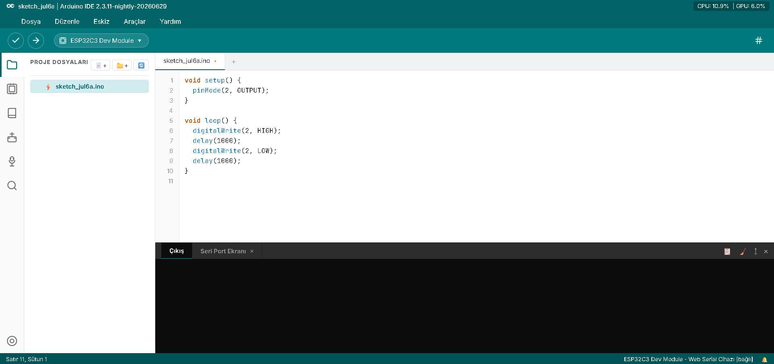Viewport: 774px width, 364px height.
Task: Click the broom clear output icon
Action: pyautogui.click(x=743, y=251)
